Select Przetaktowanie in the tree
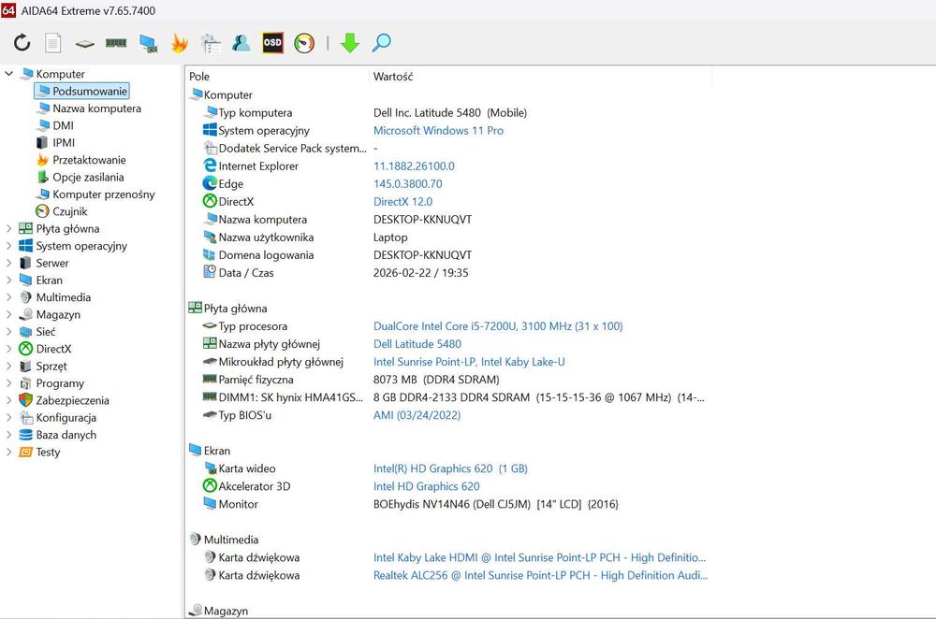This screenshot has width=936, height=619. tap(89, 160)
